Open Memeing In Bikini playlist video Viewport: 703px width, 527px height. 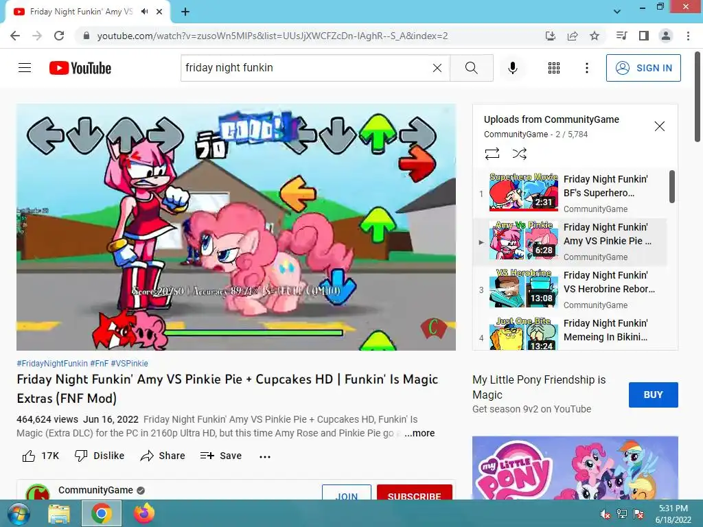pos(571,333)
